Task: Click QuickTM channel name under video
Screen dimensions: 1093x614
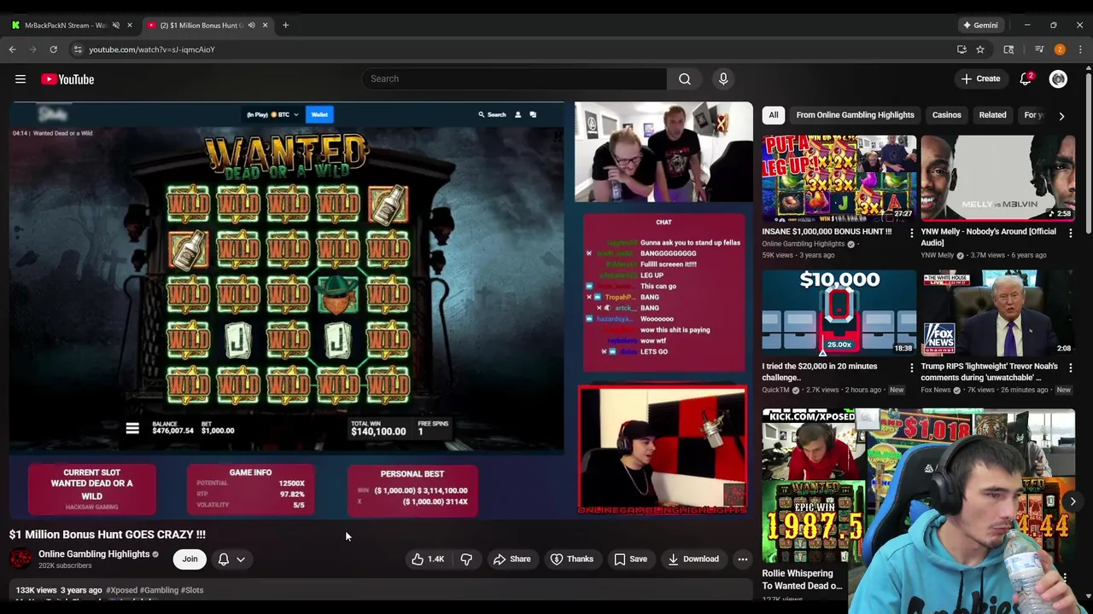Action: pos(775,390)
